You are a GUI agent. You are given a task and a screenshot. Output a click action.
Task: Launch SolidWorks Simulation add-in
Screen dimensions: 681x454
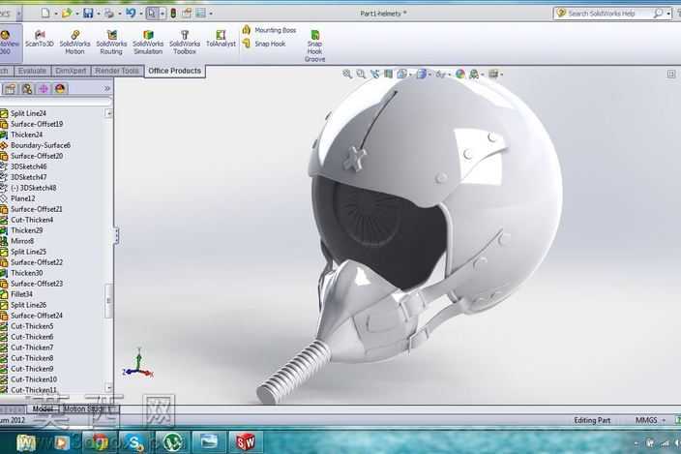pyautogui.click(x=148, y=43)
